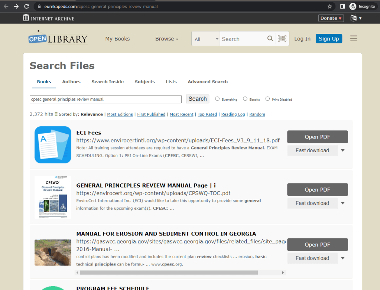
Task: Reload the page in browser
Action: click(x=26, y=6)
